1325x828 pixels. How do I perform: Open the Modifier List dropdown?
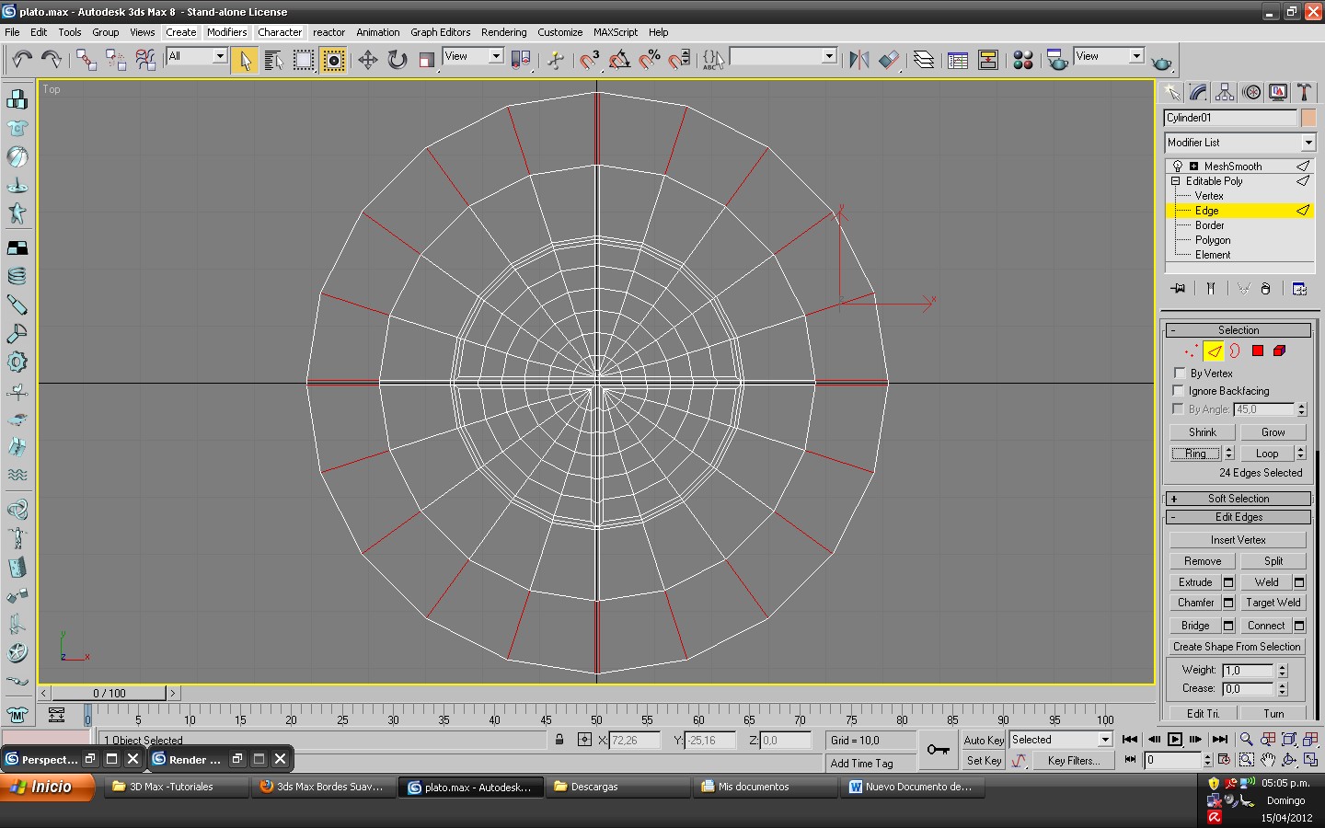click(x=1239, y=143)
